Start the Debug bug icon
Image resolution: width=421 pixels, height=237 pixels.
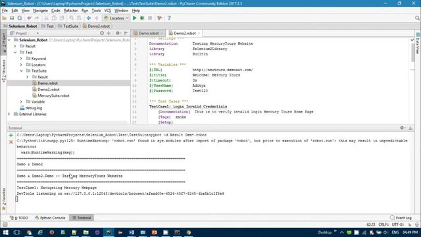(x=142, y=18)
